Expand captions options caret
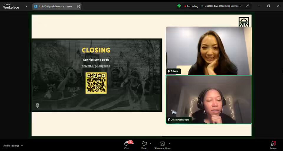Image resolution: width=283 pixels, height=151 pixels. tap(170, 144)
